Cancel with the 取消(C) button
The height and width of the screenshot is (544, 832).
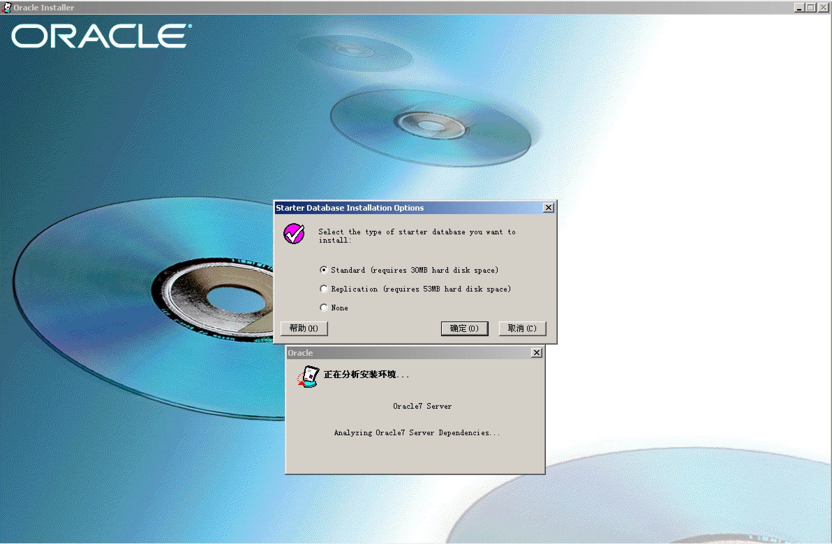pyautogui.click(x=522, y=328)
